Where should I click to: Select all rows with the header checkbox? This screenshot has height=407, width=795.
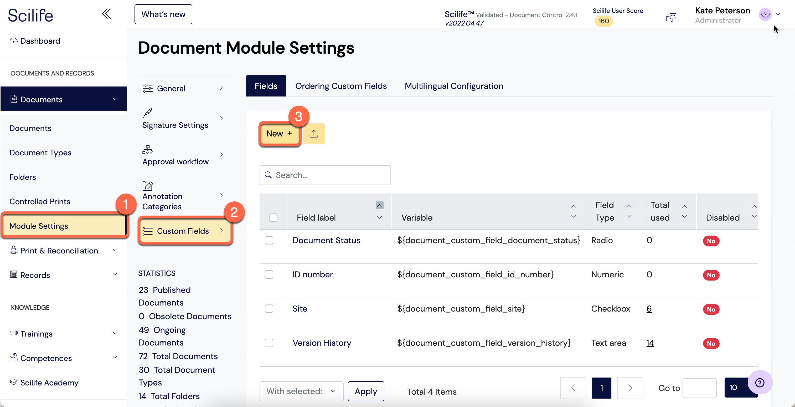[x=273, y=217]
